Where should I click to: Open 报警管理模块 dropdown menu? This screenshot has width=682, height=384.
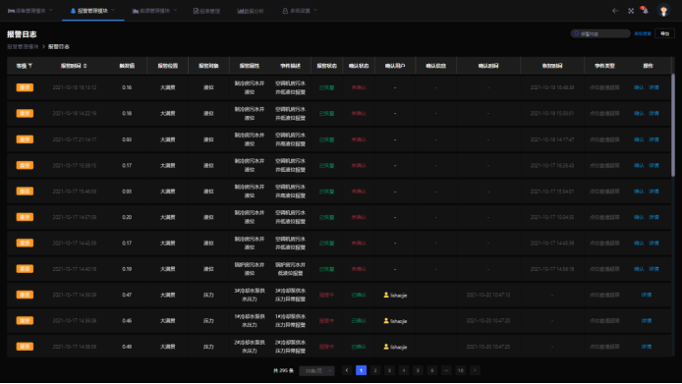(x=92, y=11)
